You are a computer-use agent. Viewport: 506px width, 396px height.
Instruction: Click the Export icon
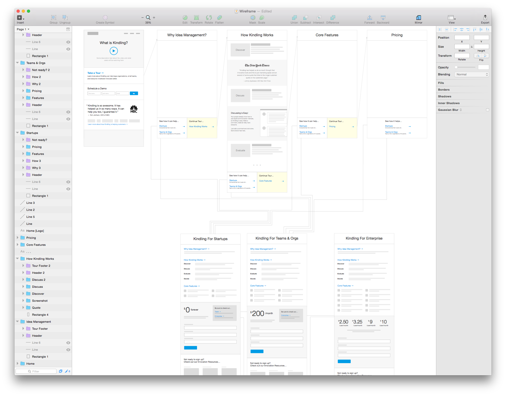pos(485,17)
